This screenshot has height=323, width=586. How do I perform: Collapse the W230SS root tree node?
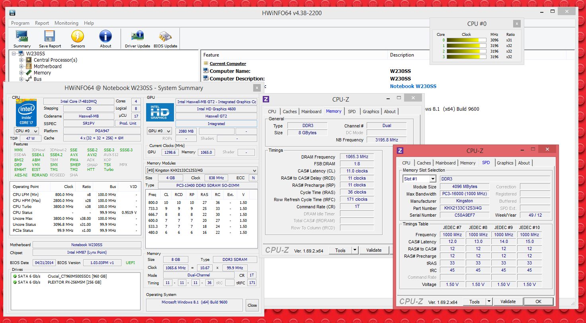click(x=14, y=54)
